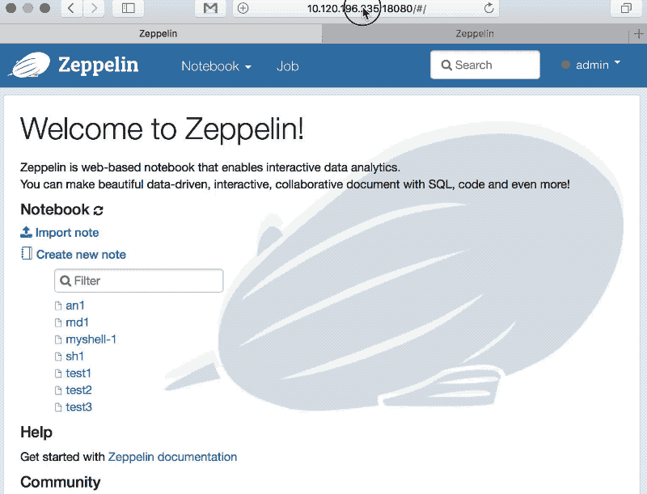Open the Zeppelin documentation link

(x=172, y=457)
